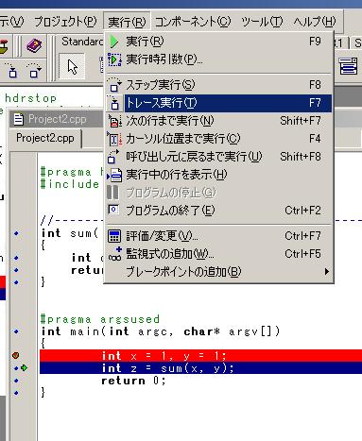
Task: Click プログラムの終了(E) program reset entry
Action: [x=218, y=211]
